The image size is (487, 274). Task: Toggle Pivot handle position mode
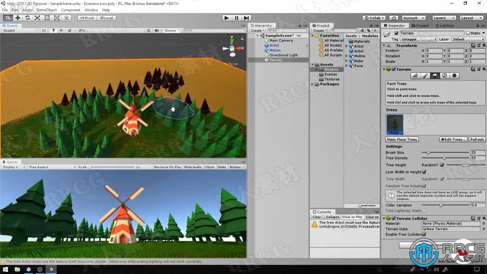(x=87, y=18)
